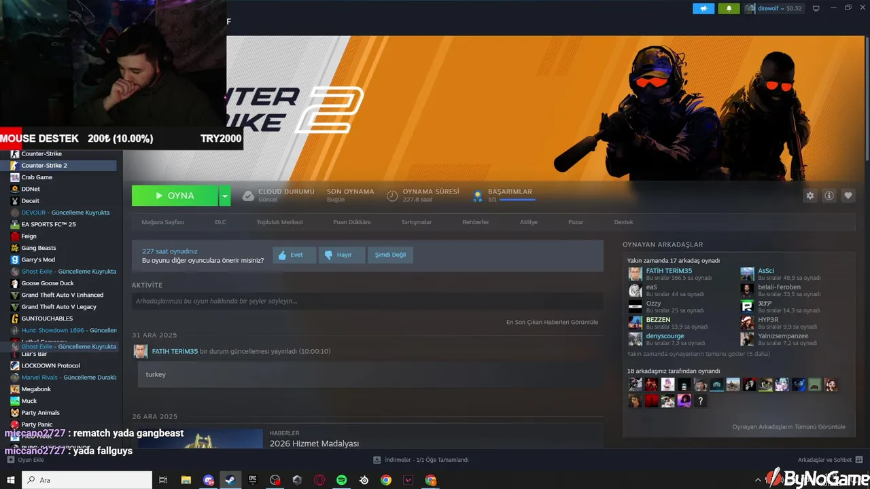Click the cloud status icon
870x489 pixels.
tap(248, 196)
